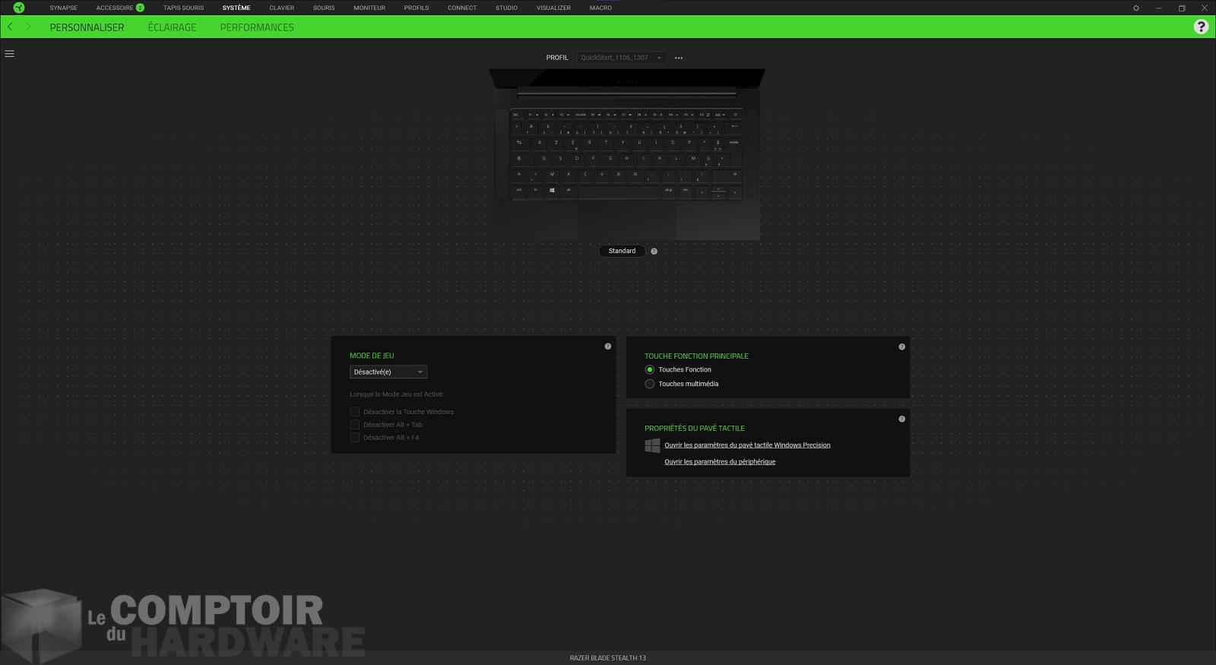Click the large help question mark
Image resolution: width=1216 pixels, height=665 pixels.
[x=1201, y=27]
